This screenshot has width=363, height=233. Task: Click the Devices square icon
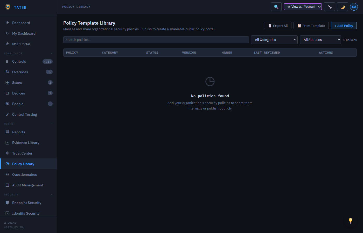(x=7, y=93)
